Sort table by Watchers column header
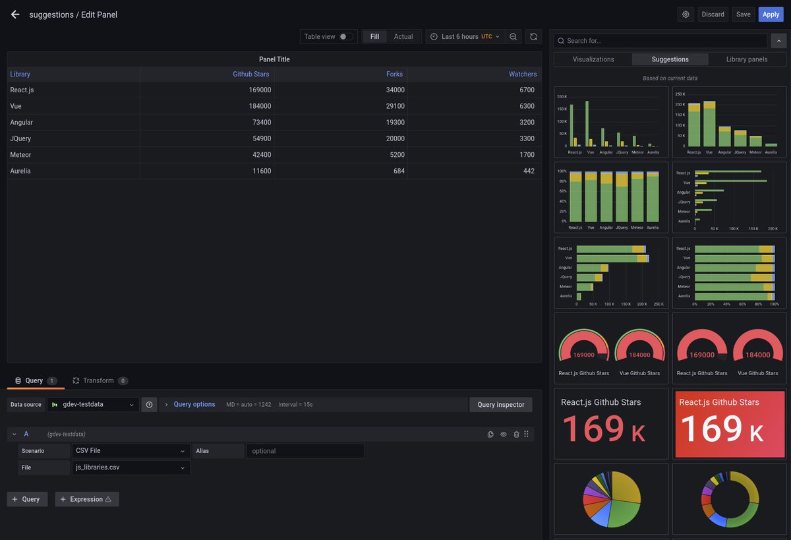791x540 pixels. (x=523, y=75)
